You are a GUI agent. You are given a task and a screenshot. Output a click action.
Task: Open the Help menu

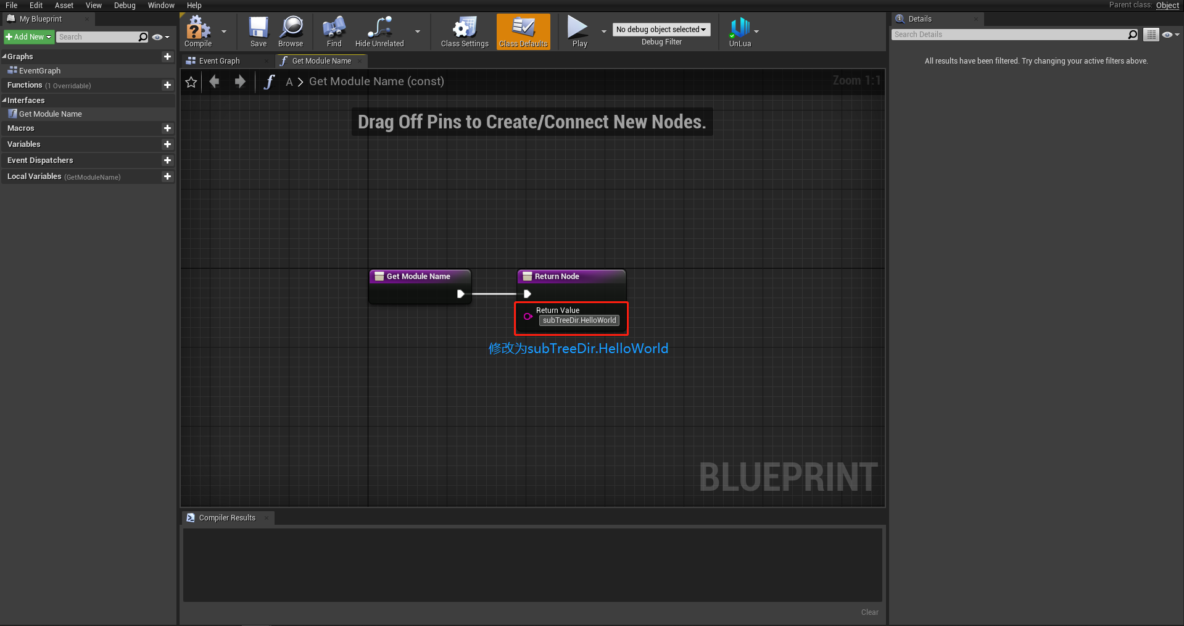coord(194,6)
